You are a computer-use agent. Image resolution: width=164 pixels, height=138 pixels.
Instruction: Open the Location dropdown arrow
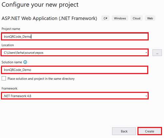point(146,53)
